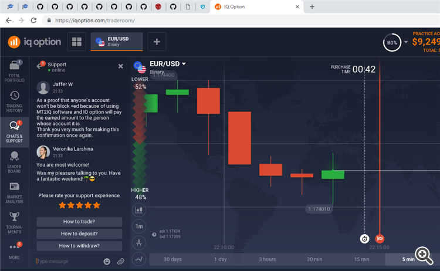Reload the browser page
Image resolution: width=440 pixels, height=271 pixels.
tap(33, 21)
